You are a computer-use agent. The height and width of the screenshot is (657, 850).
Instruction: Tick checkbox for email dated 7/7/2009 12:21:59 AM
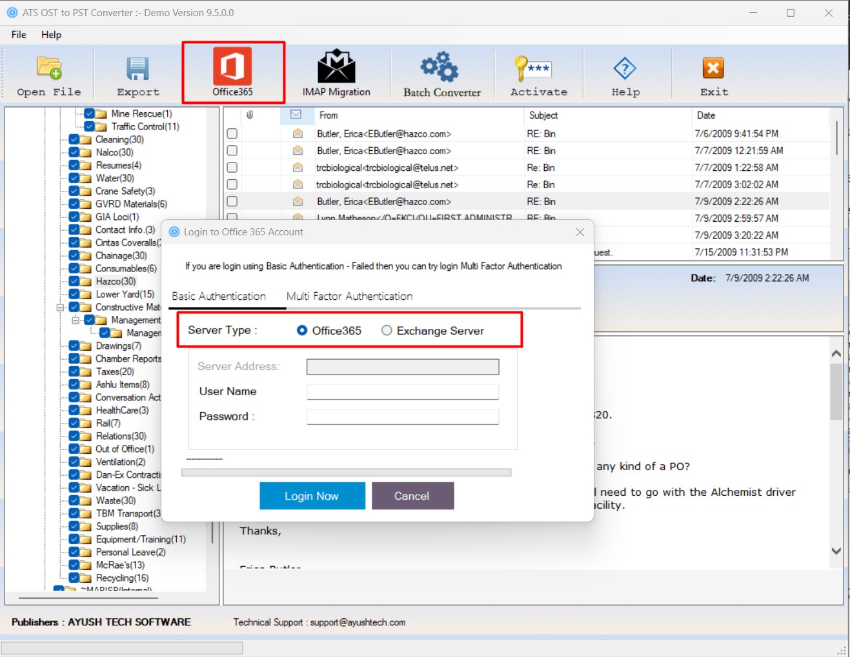coord(232,150)
